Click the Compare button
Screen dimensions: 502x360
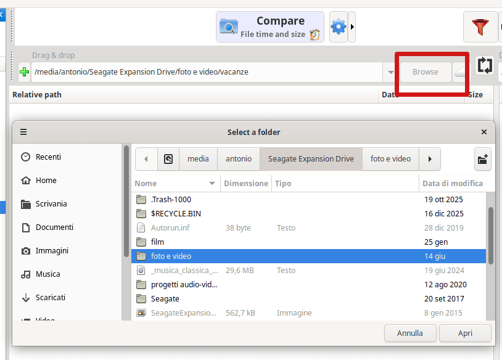270,27
